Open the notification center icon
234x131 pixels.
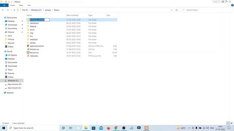(229, 128)
